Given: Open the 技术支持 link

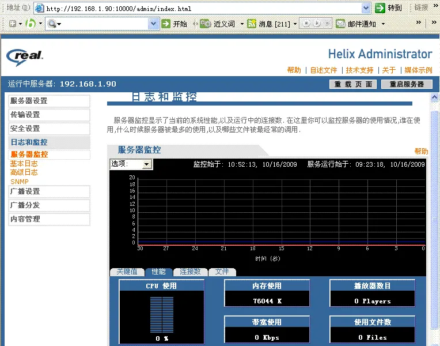Looking at the screenshot, I should pos(359,70).
